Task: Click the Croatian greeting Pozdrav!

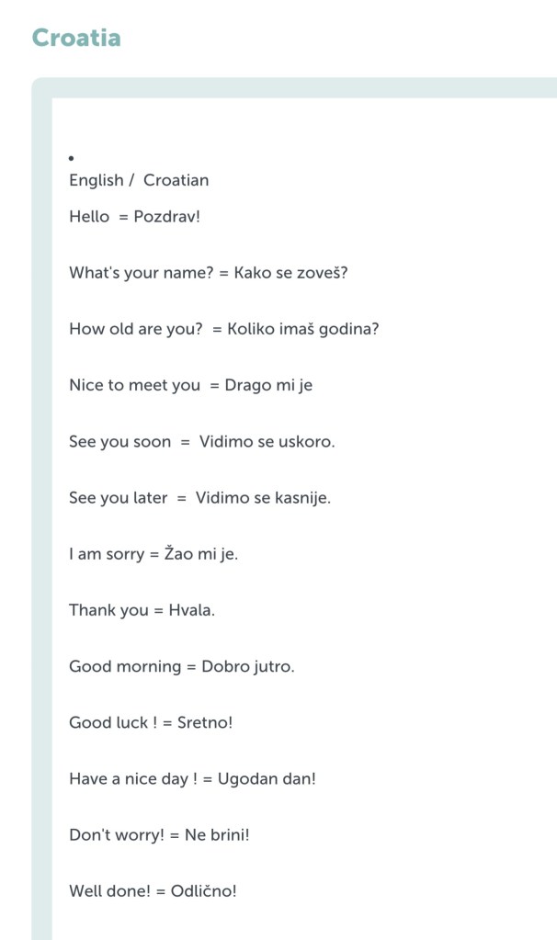Action: [x=166, y=217]
